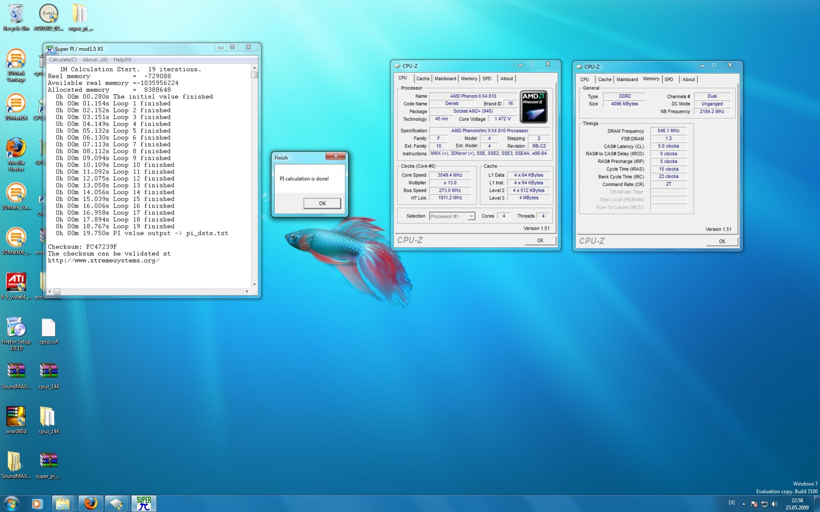This screenshot has width=820, height=512.
Task: Click OK in the Finish dialog
Action: coord(322,203)
